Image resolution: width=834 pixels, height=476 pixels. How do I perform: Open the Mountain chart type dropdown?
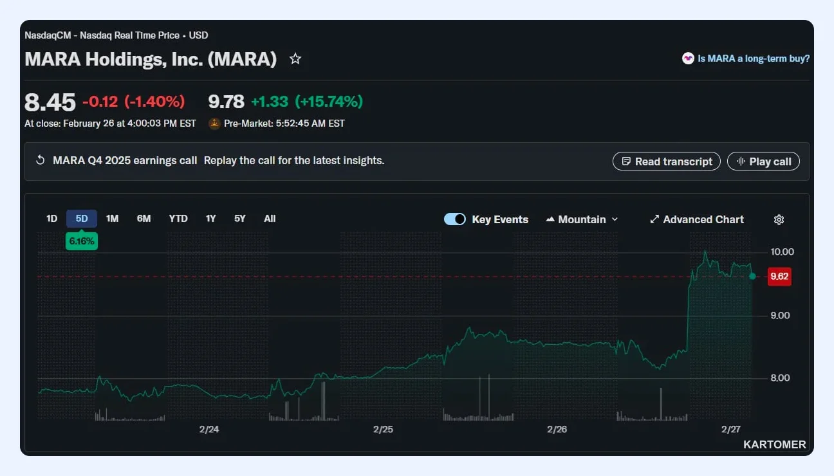(x=582, y=219)
